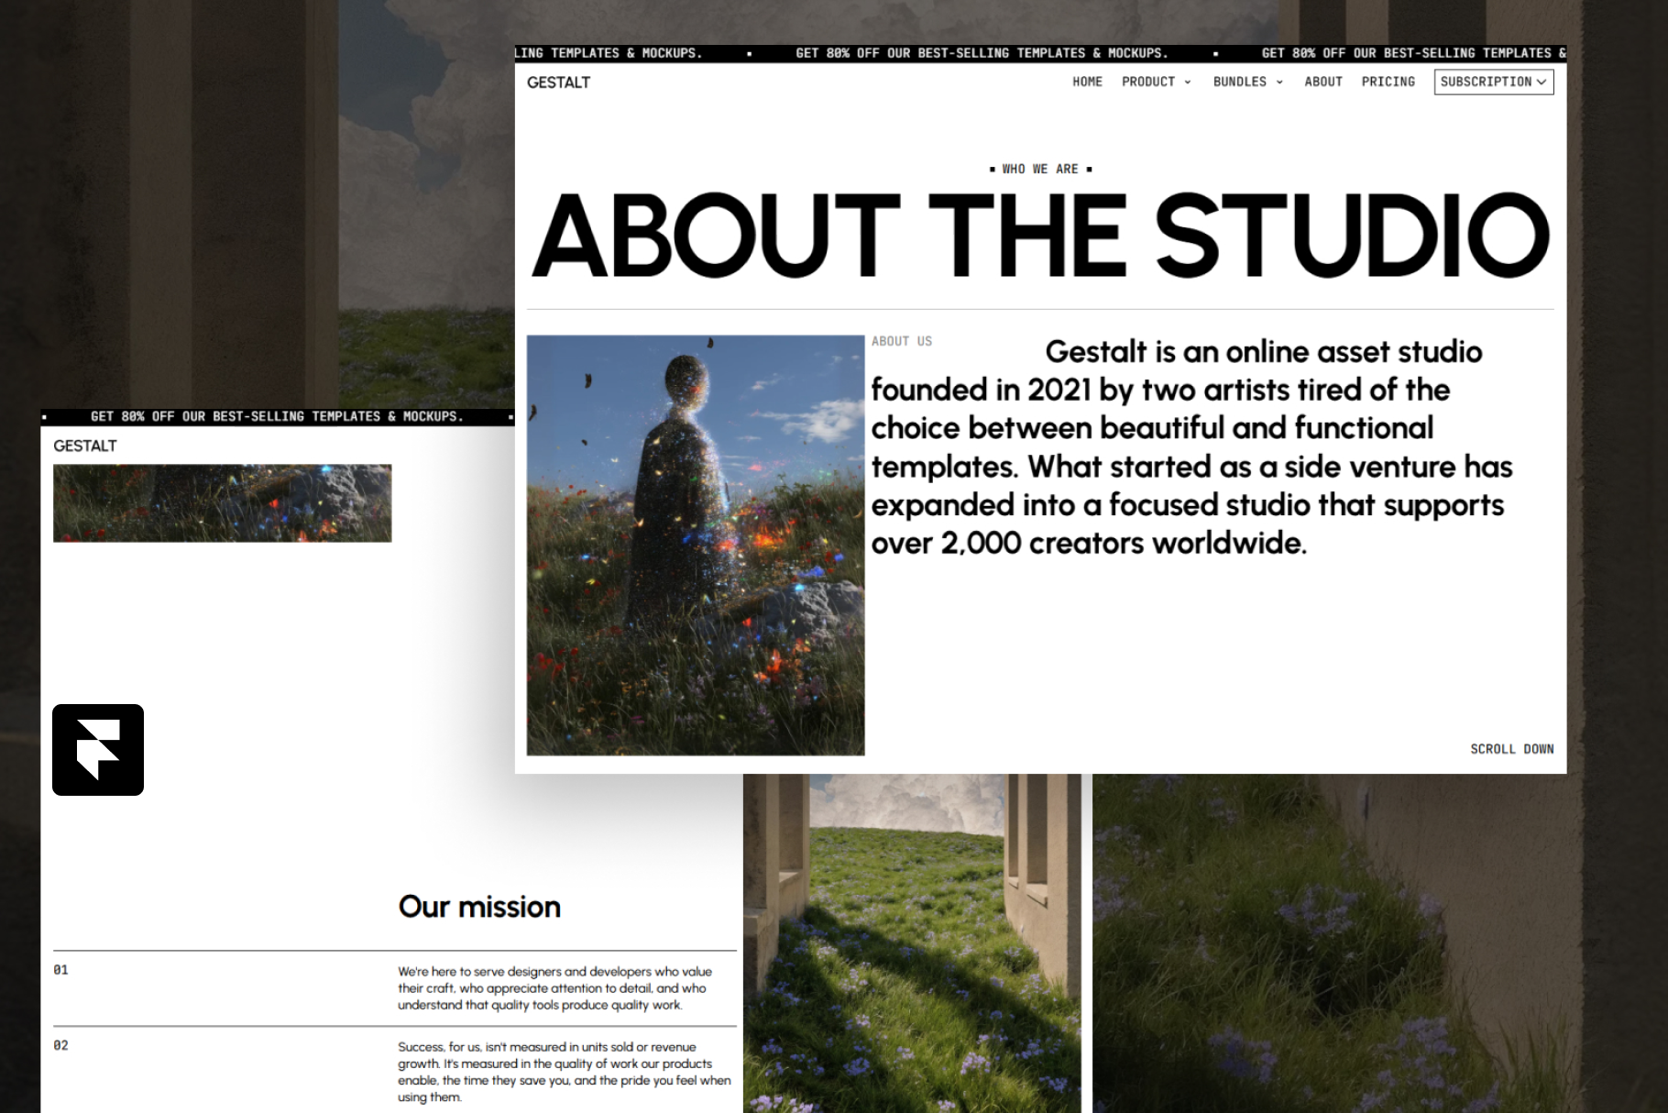Expand the BUNDLES nav menu

point(1239,82)
